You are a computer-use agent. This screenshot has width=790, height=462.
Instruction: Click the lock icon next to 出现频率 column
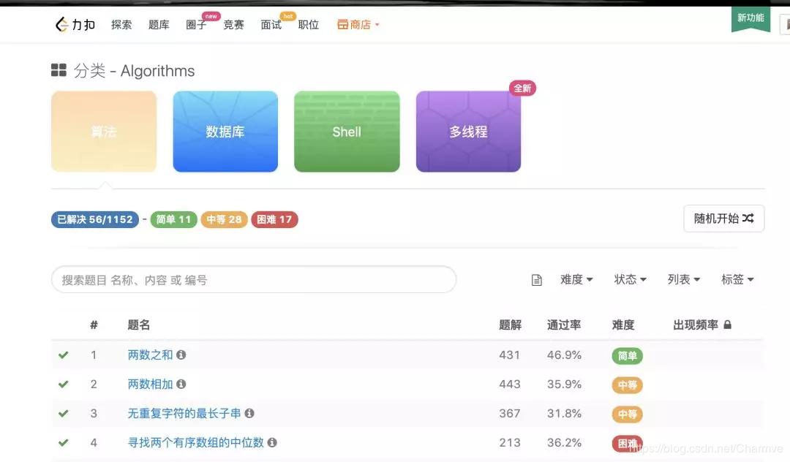pyautogui.click(x=727, y=325)
